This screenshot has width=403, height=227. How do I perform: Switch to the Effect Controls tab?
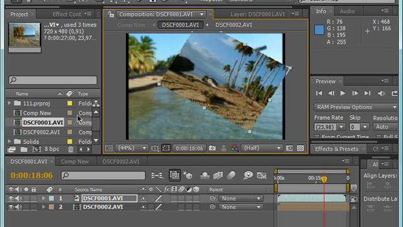tap(67, 15)
